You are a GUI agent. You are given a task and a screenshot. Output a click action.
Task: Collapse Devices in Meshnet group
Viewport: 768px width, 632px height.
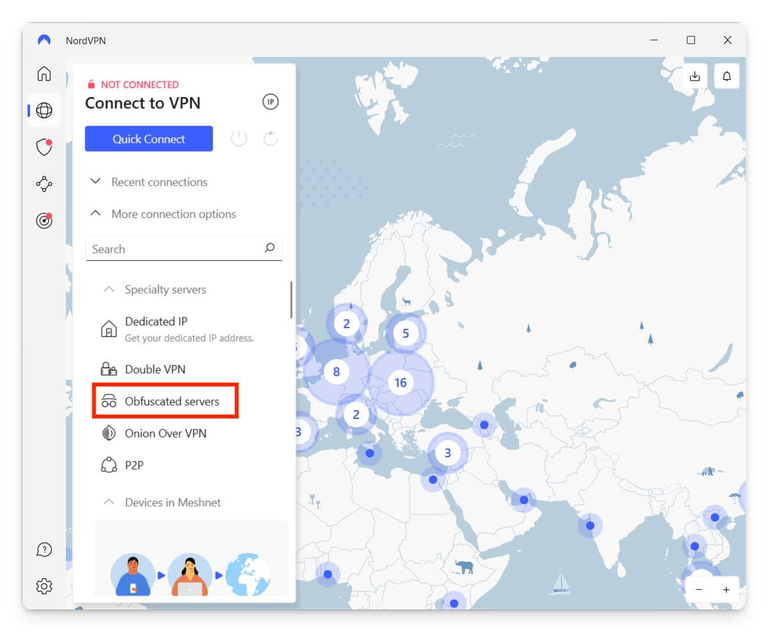162,502
